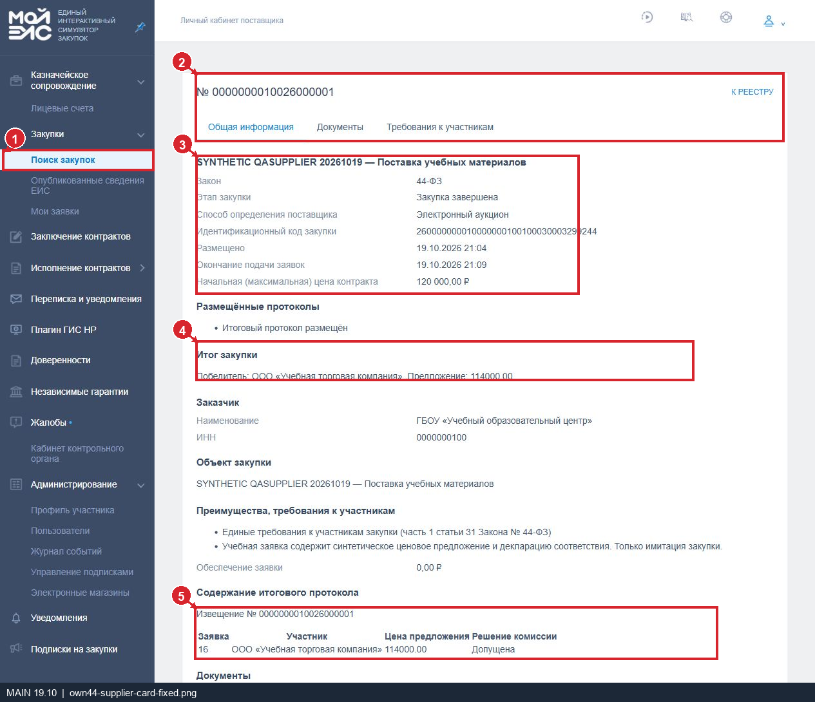815x702 pixels.
Task: Click the bank icon for Независимые гарантии
Action: 16,392
